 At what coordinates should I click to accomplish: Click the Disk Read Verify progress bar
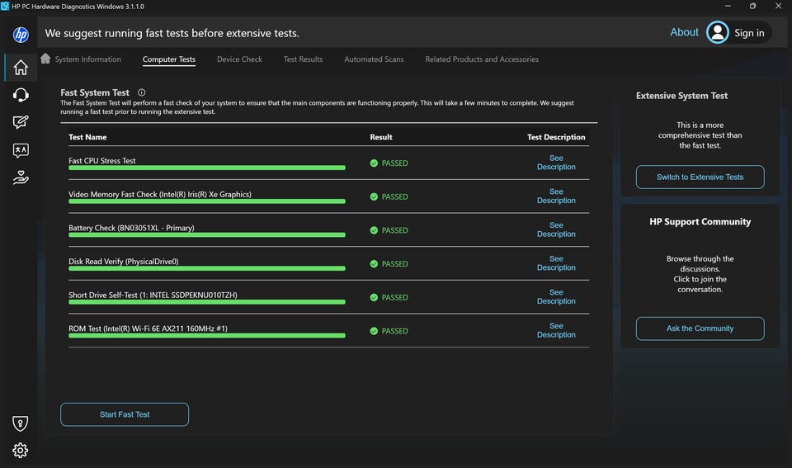[207, 268]
